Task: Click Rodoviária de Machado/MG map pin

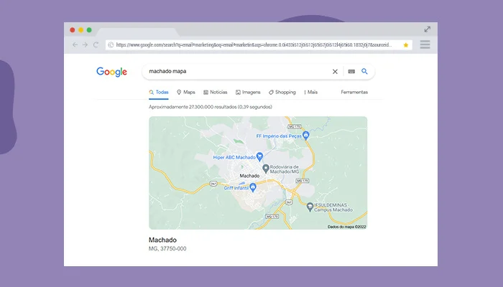Action: point(266,169)
